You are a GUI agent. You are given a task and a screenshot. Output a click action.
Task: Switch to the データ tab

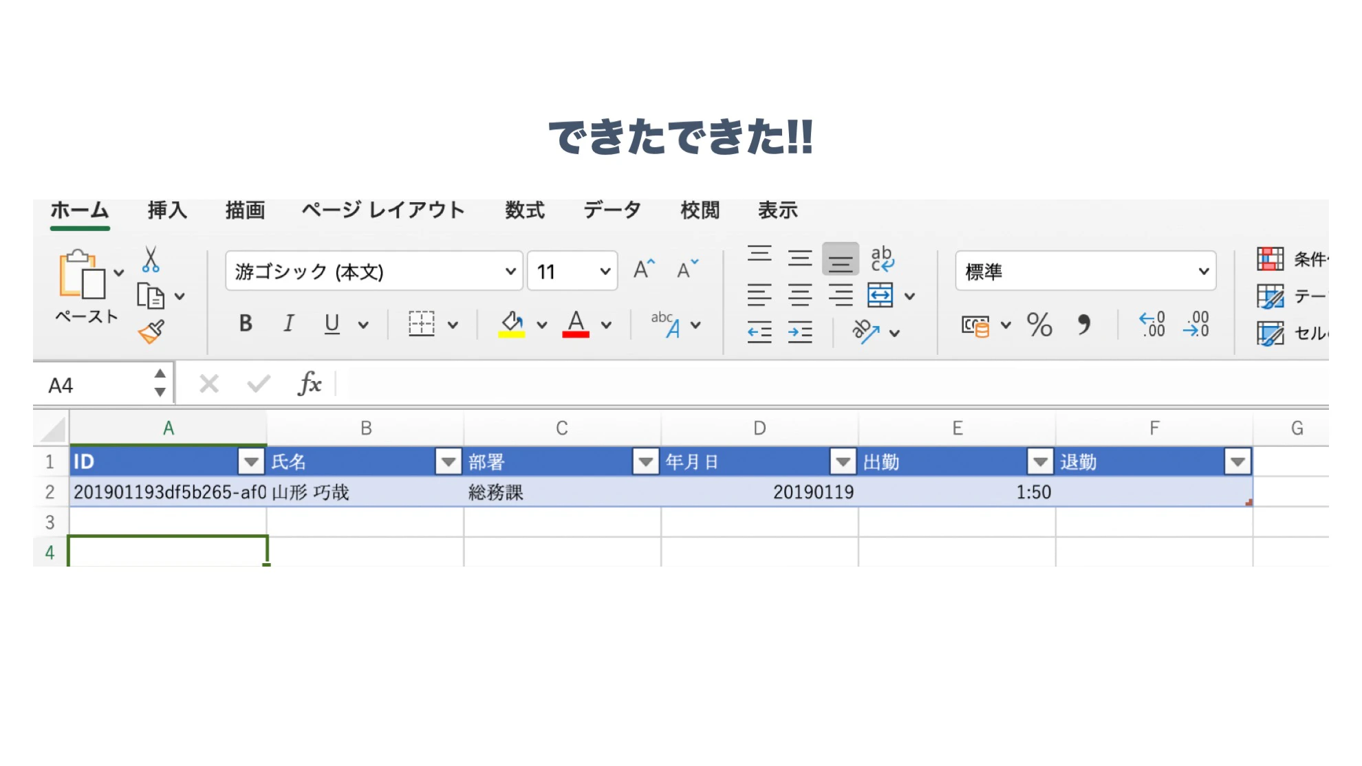pyautogui.click(x=612, y=210)
